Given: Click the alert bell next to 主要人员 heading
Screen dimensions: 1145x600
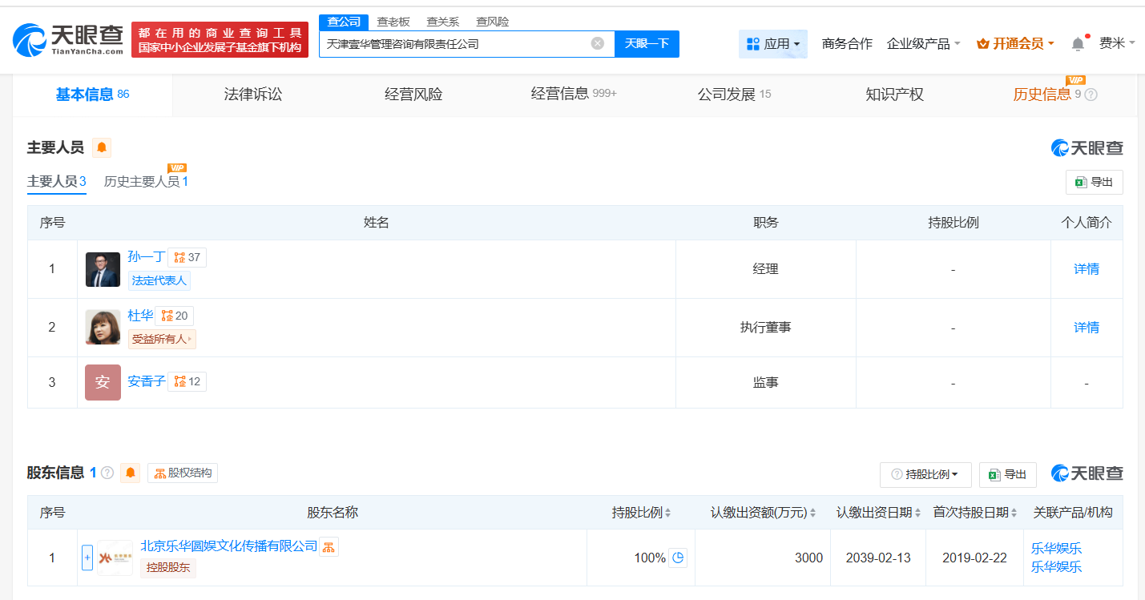Looking at the screenshot, I should 102,147.
